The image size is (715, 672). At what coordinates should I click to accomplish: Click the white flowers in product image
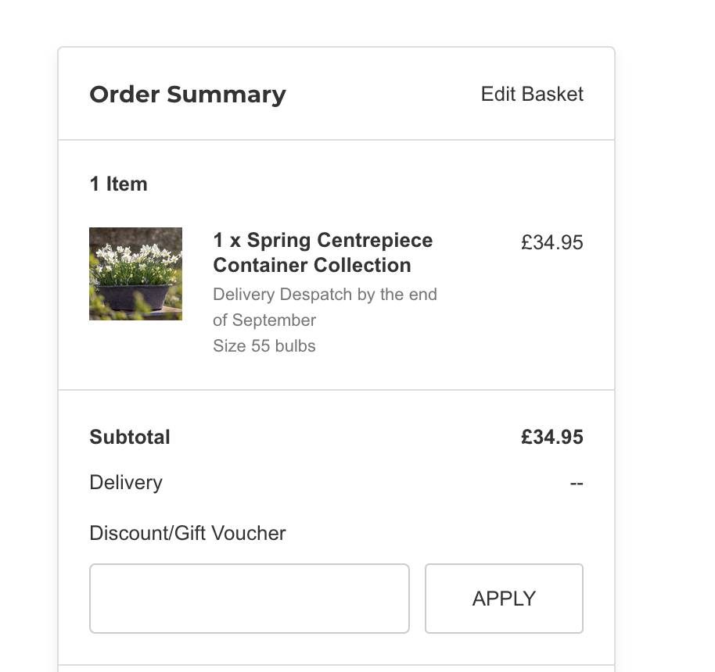click(137, 256)
